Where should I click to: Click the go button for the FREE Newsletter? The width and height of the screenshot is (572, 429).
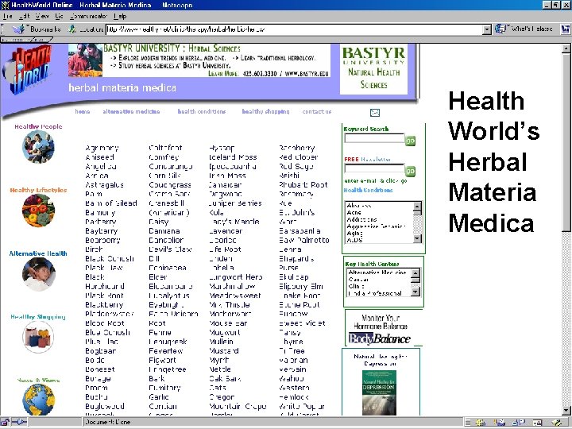click(411, 171)
